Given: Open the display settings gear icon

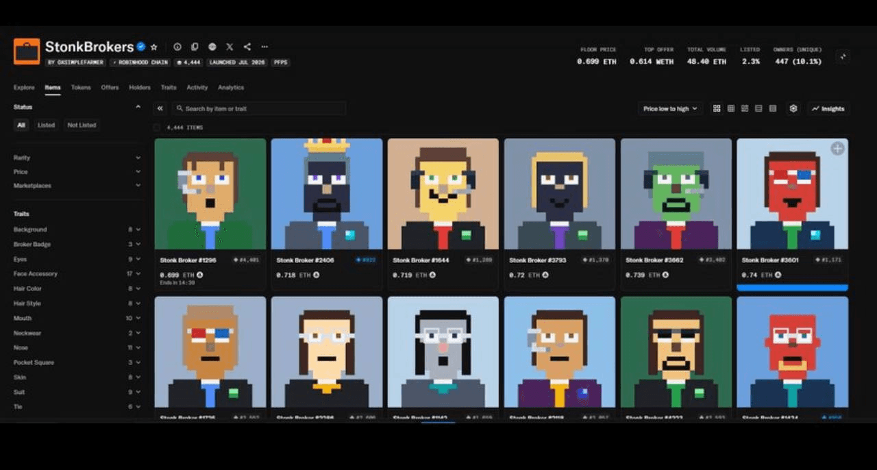Looking at the screenshot, I should point(793,108).
